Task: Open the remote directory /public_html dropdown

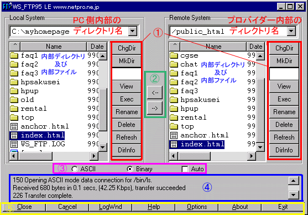Action: pyautogui.click(x=291, y=31)
